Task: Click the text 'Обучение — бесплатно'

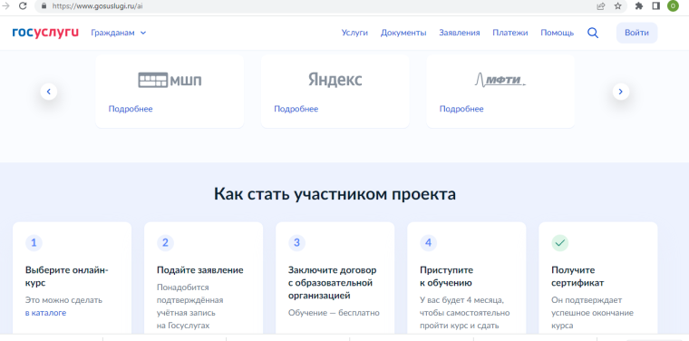Action: click(334, 313)
